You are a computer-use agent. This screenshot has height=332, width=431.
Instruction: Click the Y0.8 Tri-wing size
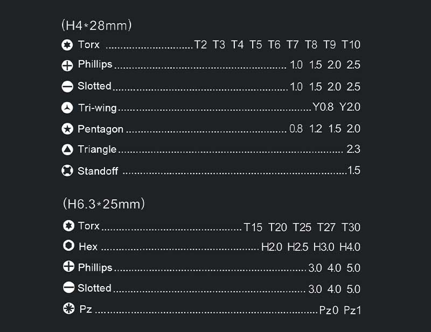323,107
